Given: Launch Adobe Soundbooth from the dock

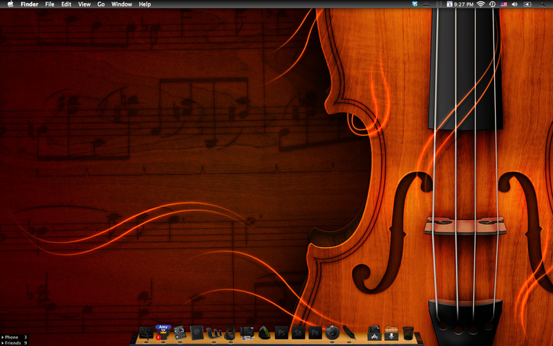Looking at the screenshot, I should tap(298, 331).
